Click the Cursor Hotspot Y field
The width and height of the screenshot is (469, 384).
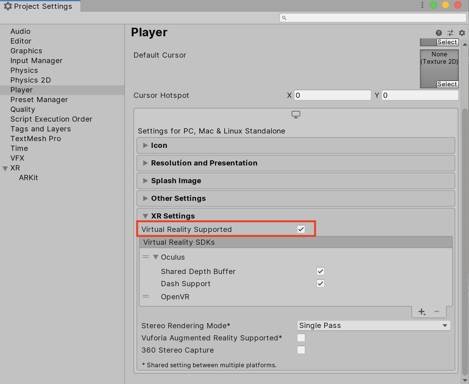pos(420,95)
